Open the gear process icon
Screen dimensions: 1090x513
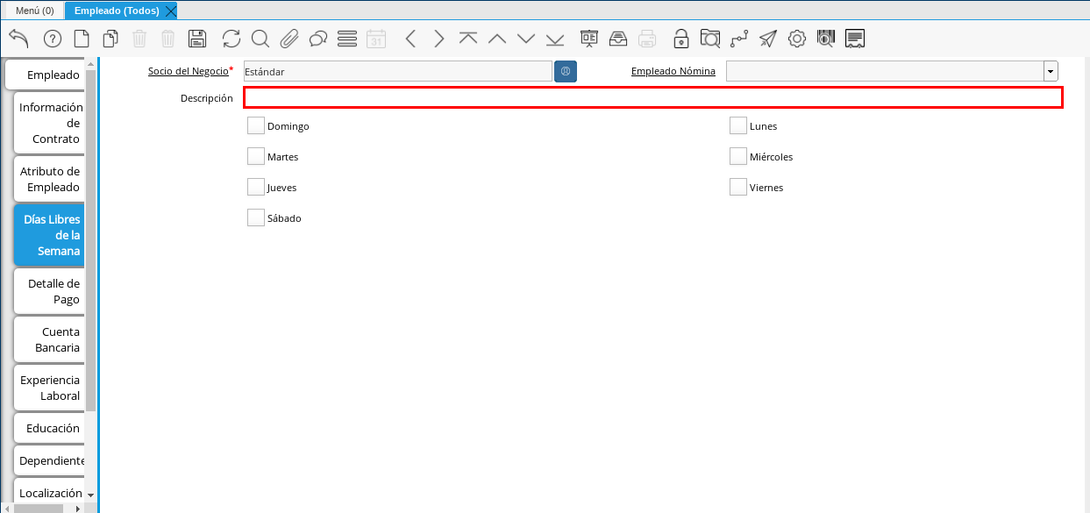click(x=797, y=39)
